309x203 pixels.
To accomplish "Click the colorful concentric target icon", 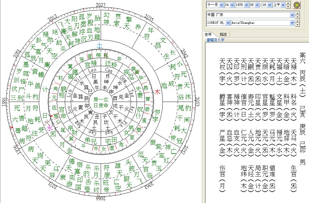I will coord(297,5).
